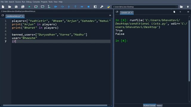The height and width of the screenshot is (107, 191).
Task: Open file using folder toolbar icon
Action: point(10,7)
